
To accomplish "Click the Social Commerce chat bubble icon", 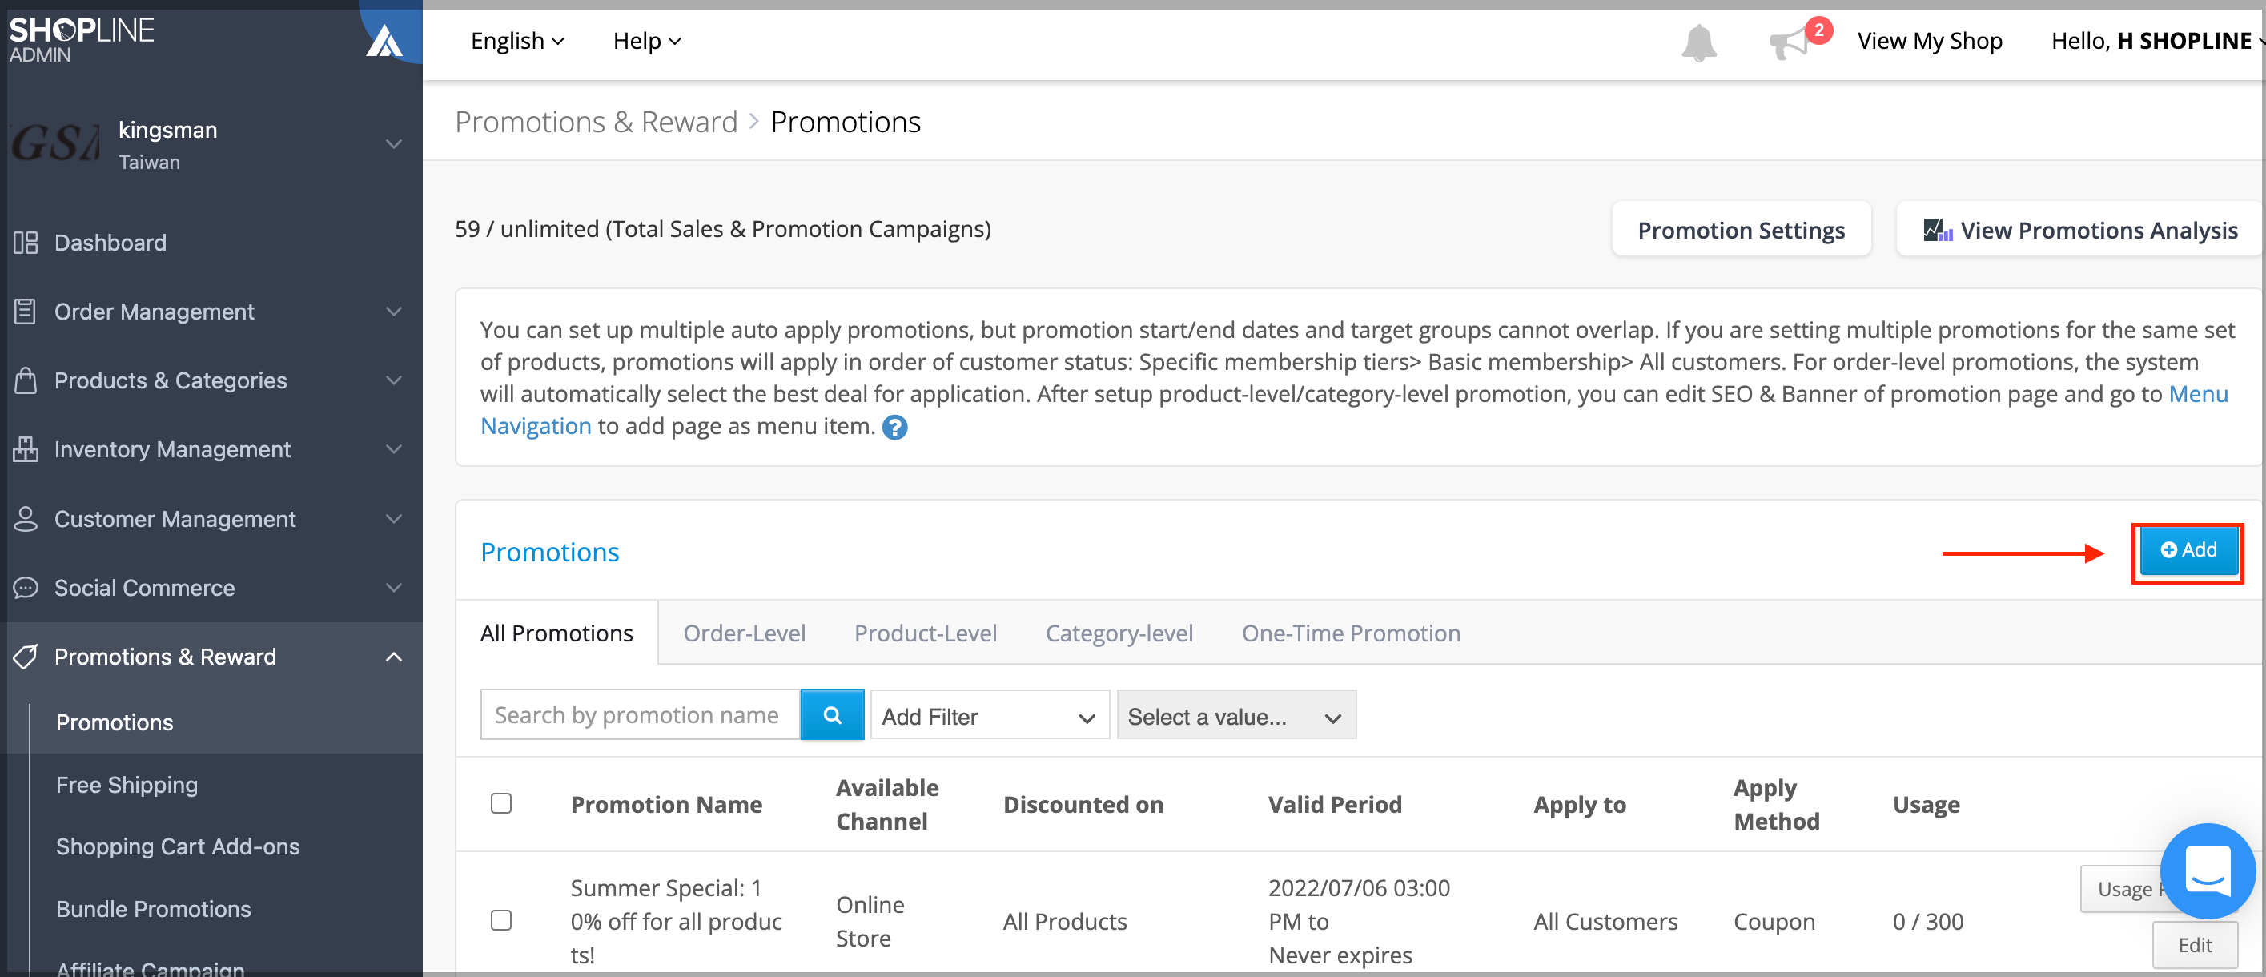I will 26,588.
